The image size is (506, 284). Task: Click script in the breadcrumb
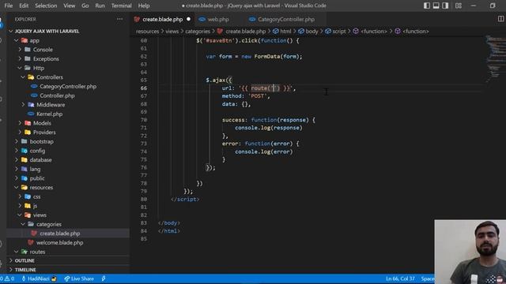[335, 32]
